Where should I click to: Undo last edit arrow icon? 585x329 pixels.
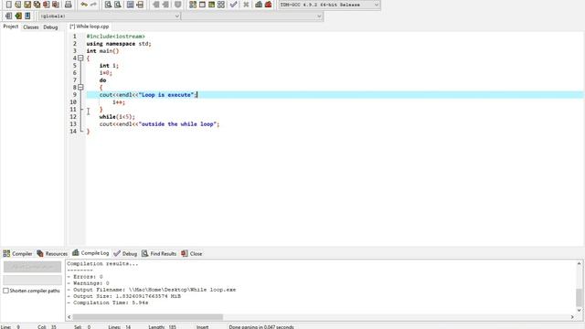point(84,5)
